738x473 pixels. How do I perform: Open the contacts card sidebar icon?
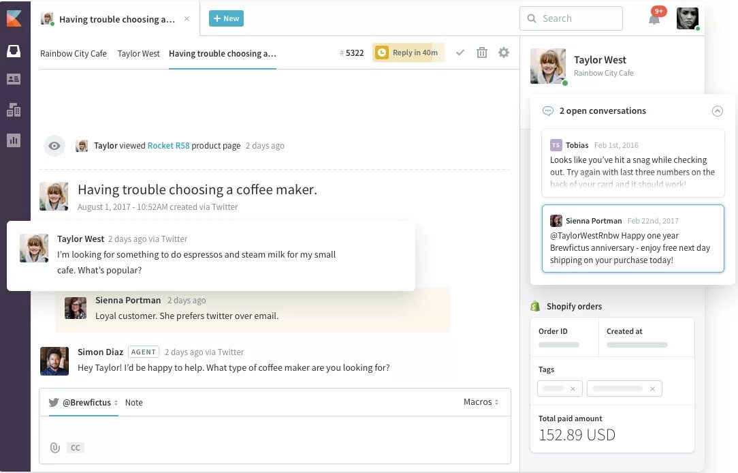pos(14,79)
